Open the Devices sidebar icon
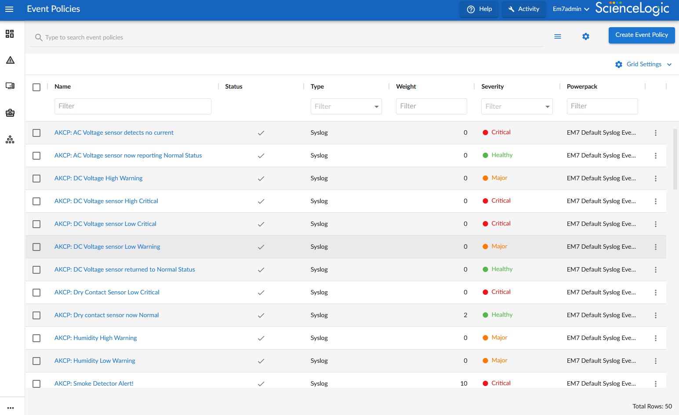Image resolution: width=679 pixels, height=415 pixels. 10,86
